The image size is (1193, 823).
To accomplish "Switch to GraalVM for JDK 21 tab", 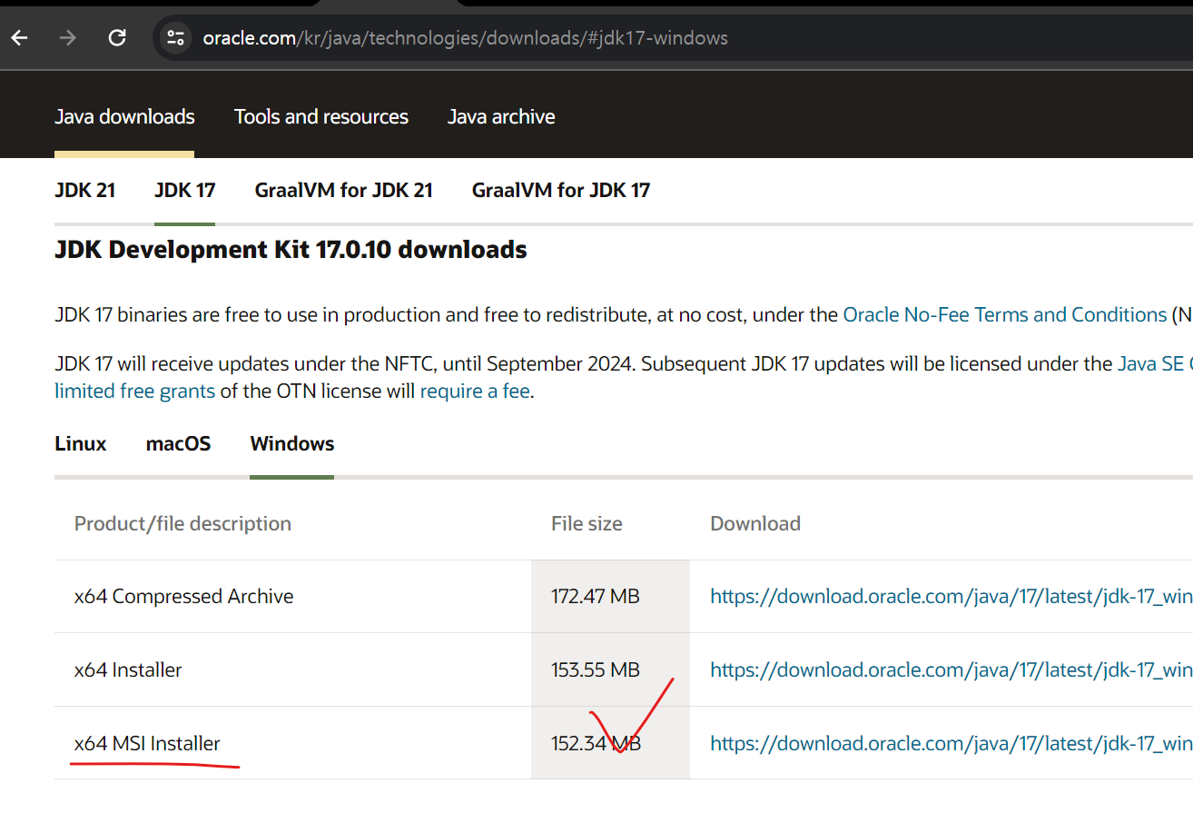I will click(x=344, y=190).
